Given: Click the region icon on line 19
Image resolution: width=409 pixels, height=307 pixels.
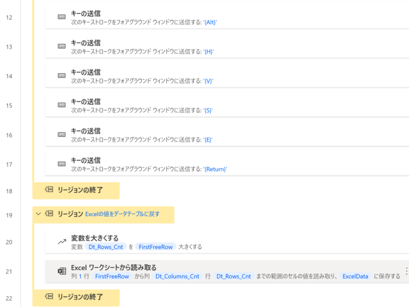Looking at the screenshot, I should [49, 214].
